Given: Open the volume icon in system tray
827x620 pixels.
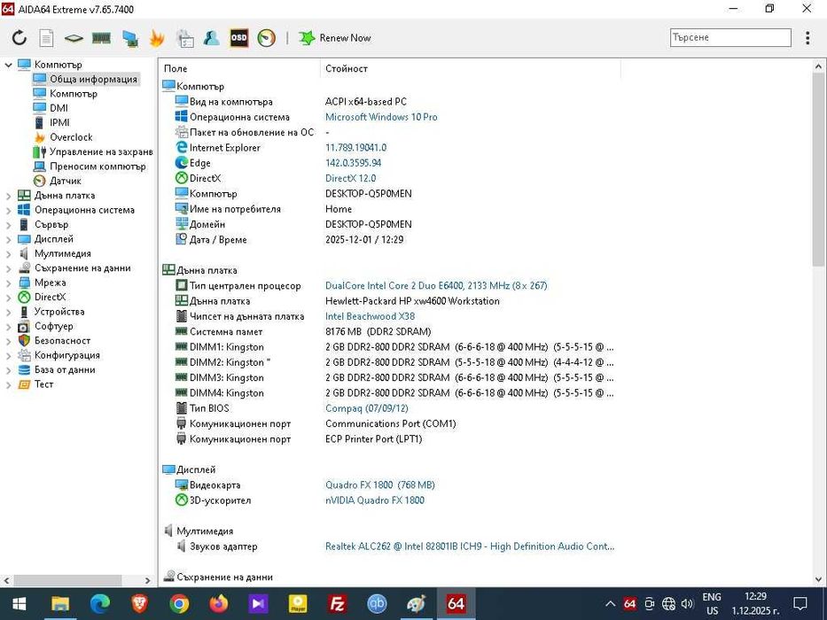Looking at the screenshot, I should click(x=687, y=604).
